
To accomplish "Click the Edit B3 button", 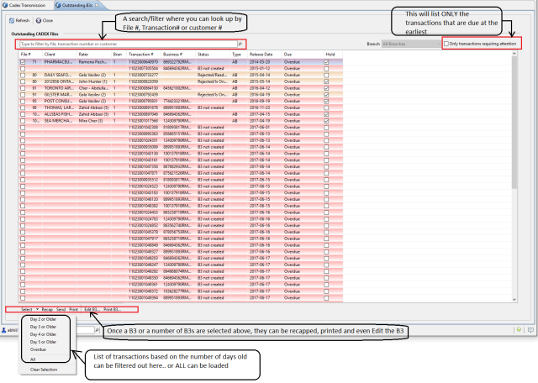I will click(92, 310).
